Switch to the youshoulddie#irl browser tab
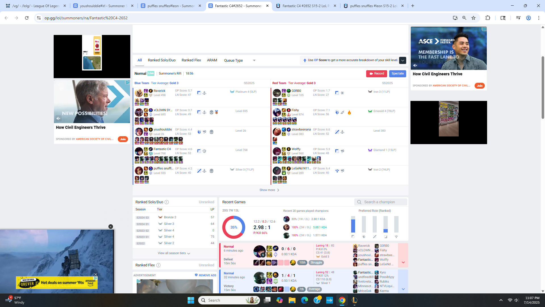Screen dimensions: 545x307 103,6
